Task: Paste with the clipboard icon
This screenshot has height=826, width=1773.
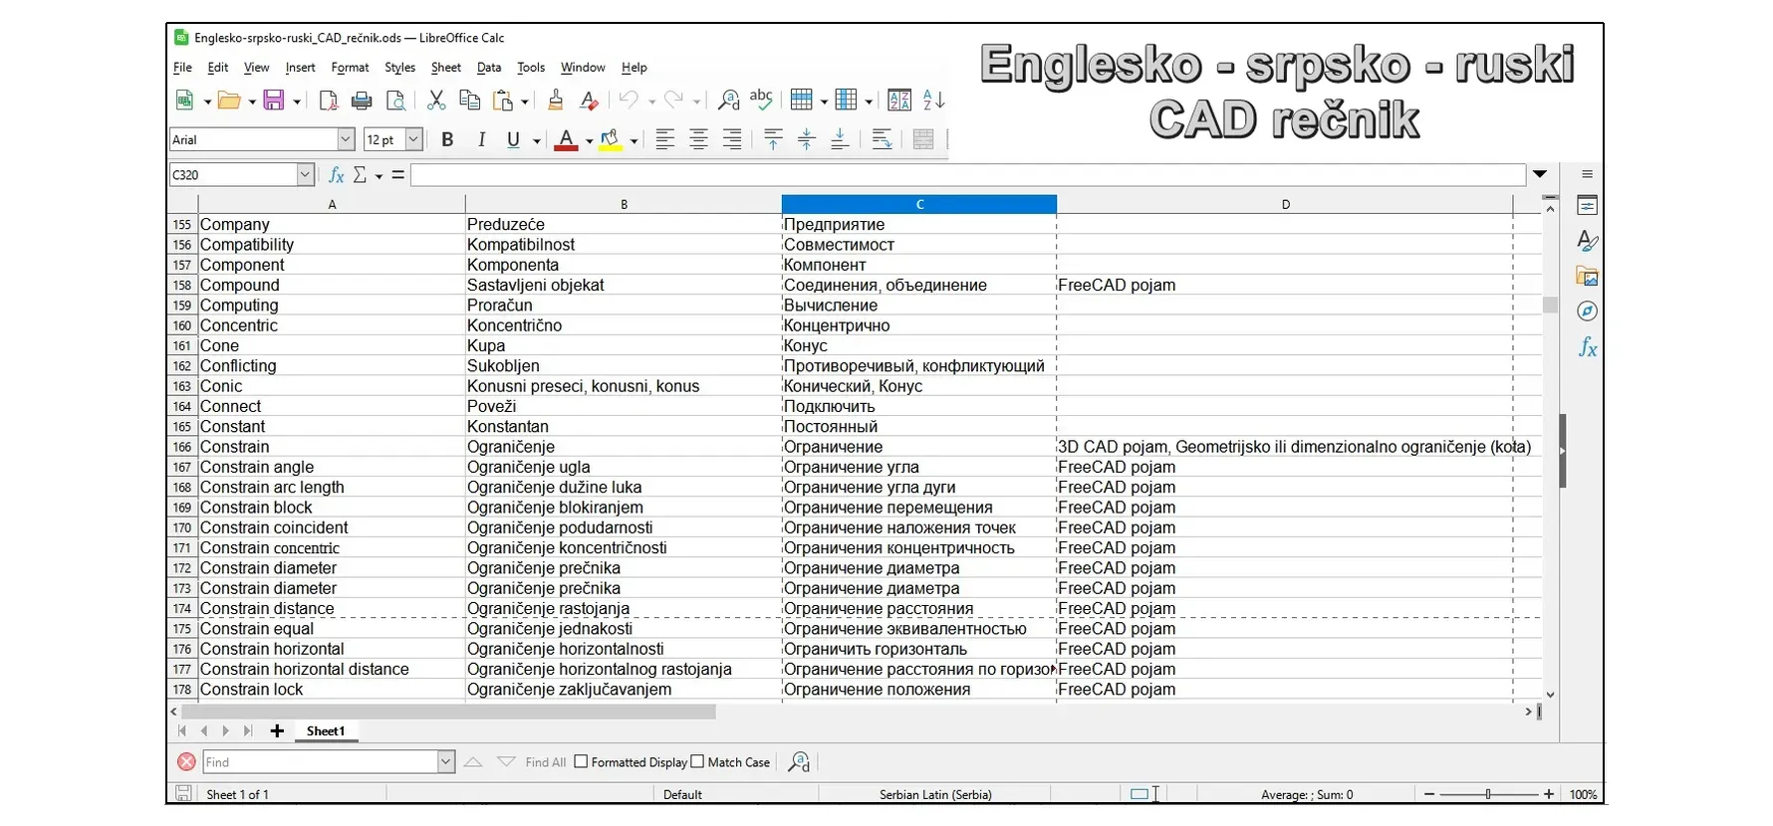Action: [x=504, y=101]
